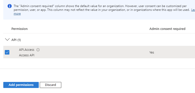Uncheck the API.Access permission checkbox
Image resolution: width=195 pixels, height=93 pixels.
7,52
